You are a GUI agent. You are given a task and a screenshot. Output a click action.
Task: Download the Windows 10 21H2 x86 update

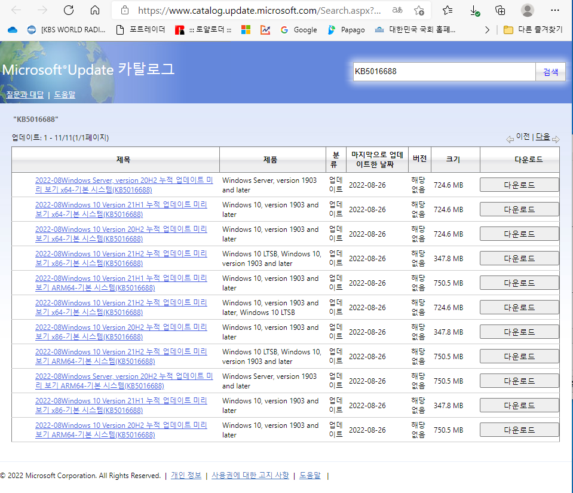pos(519,258)
